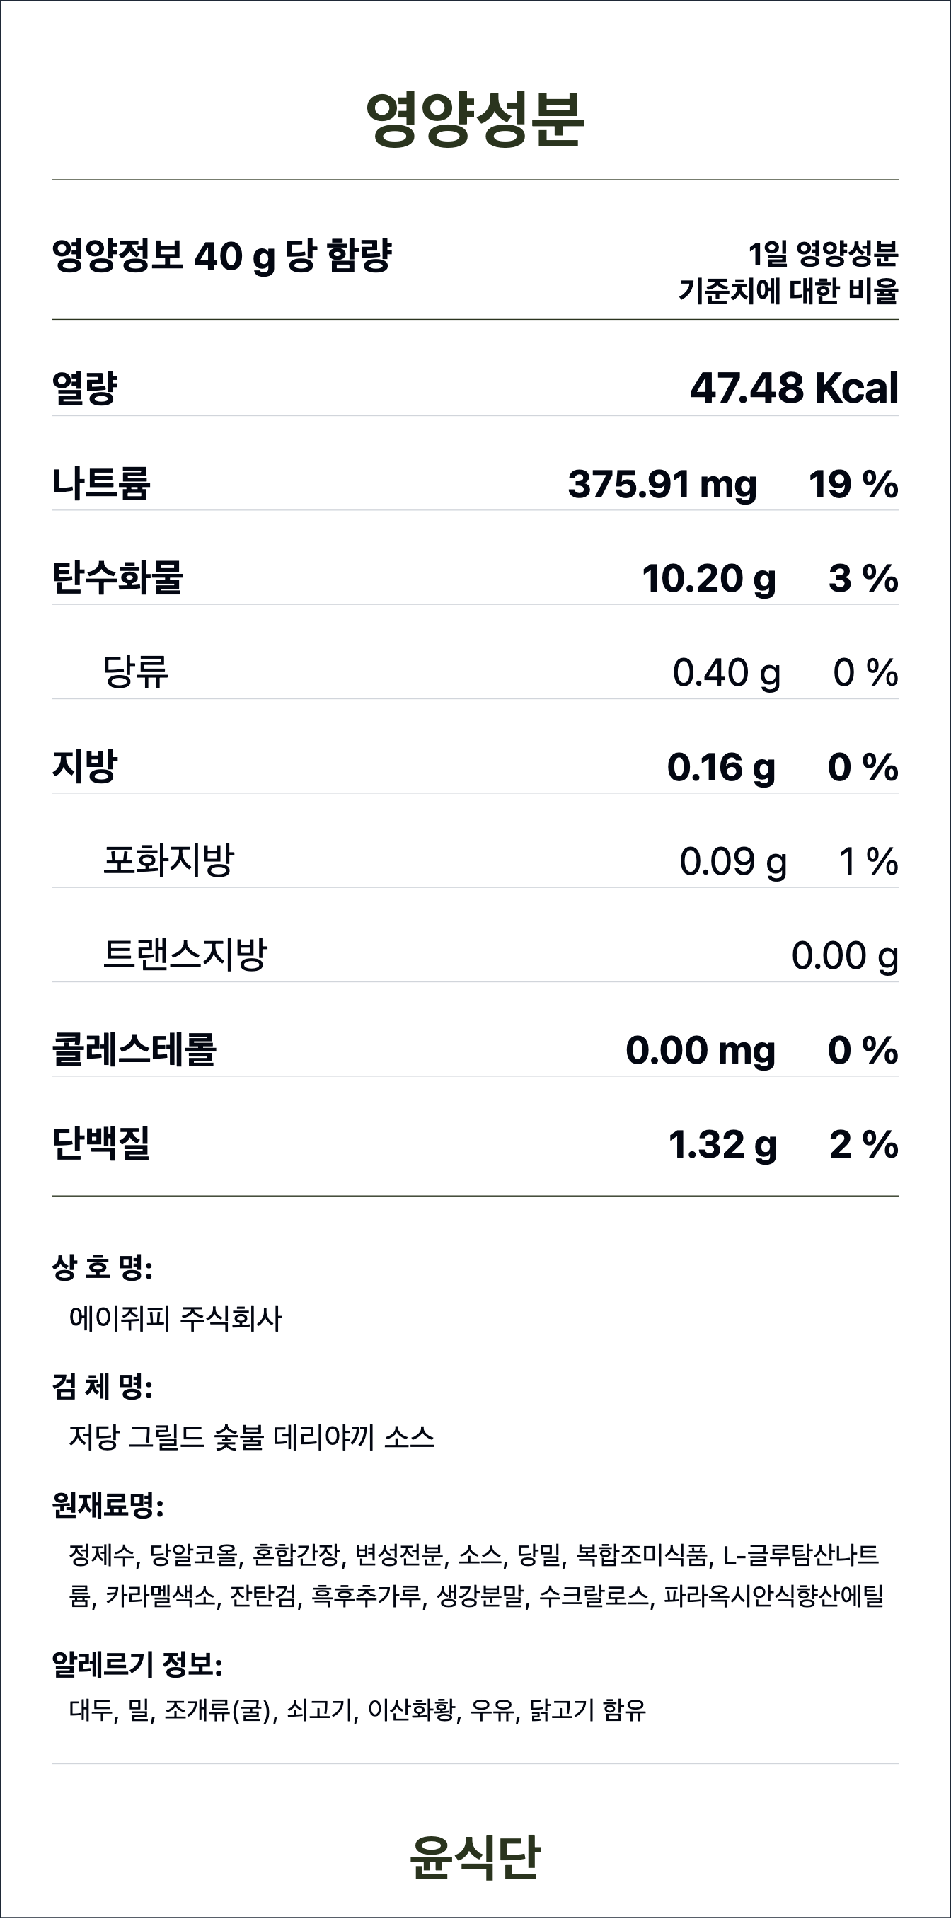Click the 원재료명 section heading
This screenshot has width=951, height=1919.
108,1505
